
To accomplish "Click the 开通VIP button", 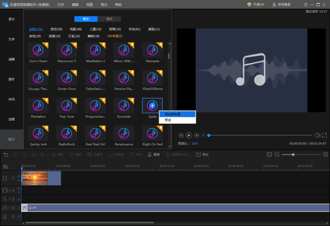I will 256,5.
